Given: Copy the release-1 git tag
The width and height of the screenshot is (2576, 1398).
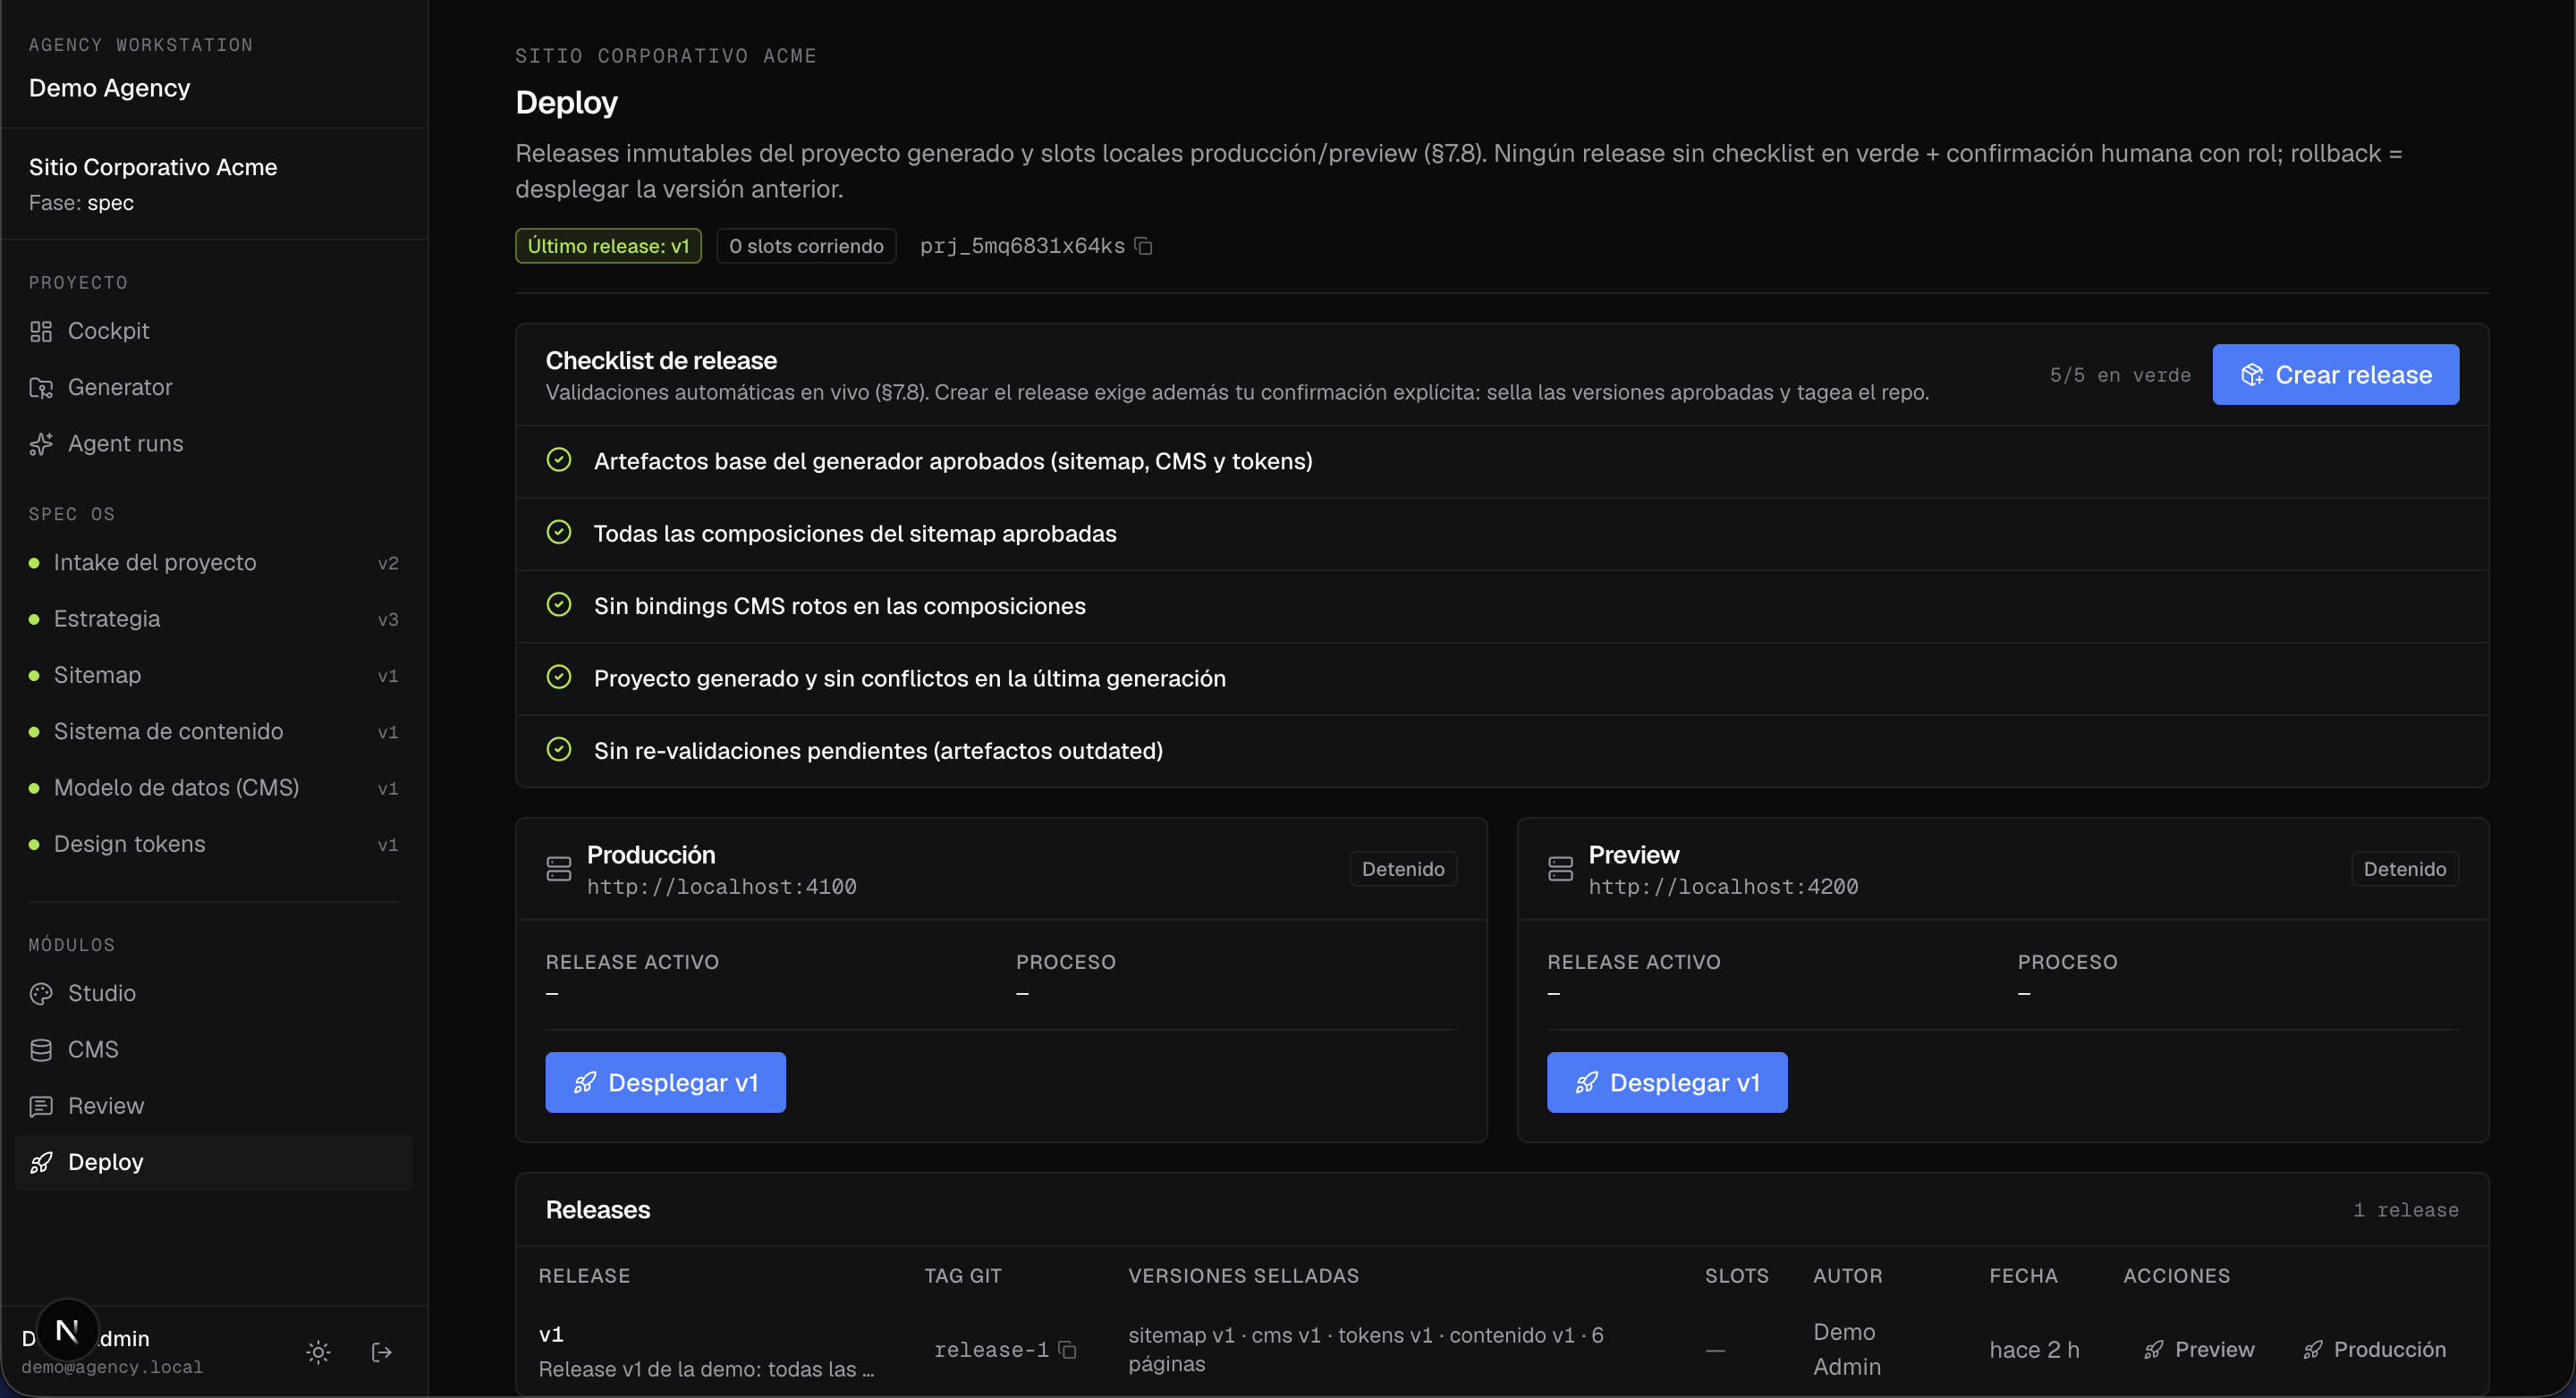Looking at the screenshot, I should coord(1068,1350).
